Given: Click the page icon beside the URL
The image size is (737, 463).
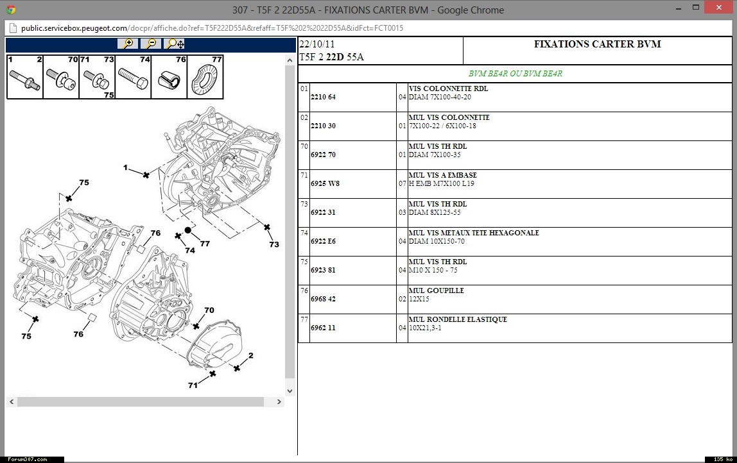Looking at the screenshot, I should pos(12,28).
